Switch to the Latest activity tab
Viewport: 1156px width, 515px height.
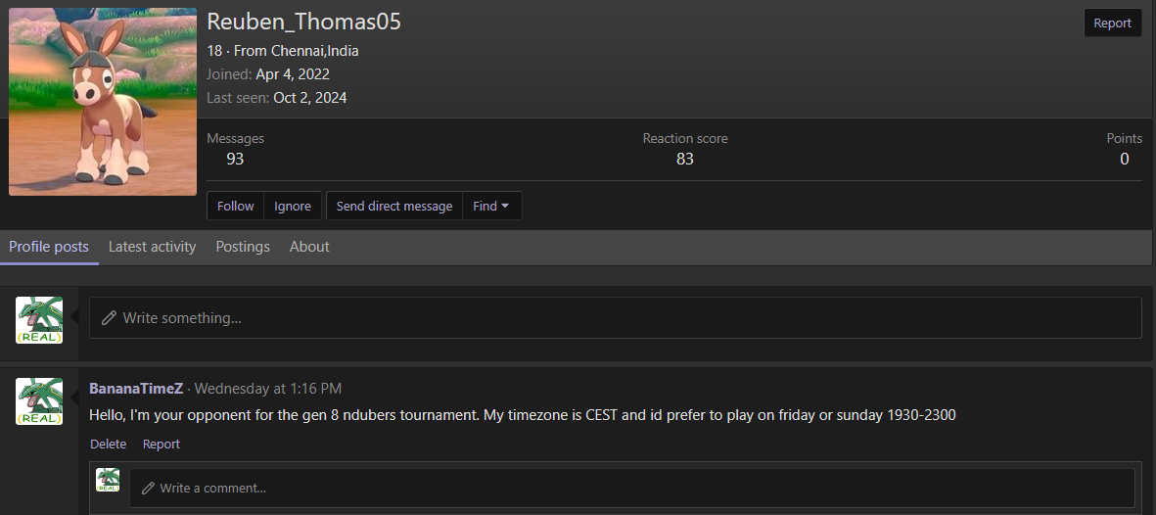pyautogui.click(x=152, y=247)
